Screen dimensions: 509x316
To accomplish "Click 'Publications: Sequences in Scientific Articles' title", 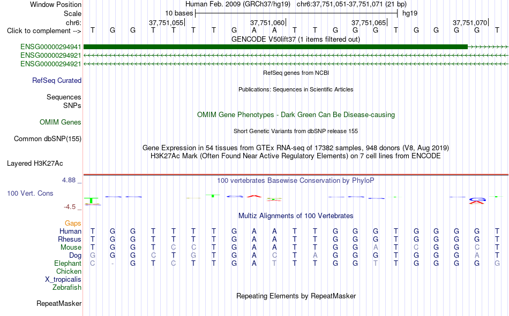I will coord(296,89).
